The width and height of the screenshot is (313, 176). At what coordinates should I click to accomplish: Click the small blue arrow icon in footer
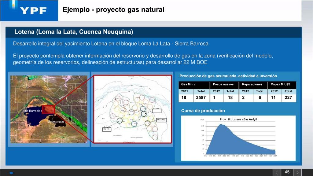point(11,173)
